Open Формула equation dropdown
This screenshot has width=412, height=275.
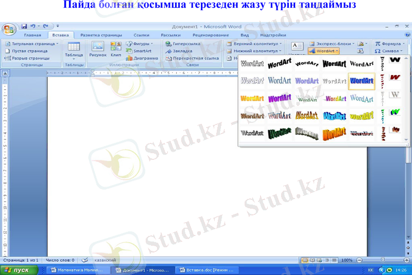[390, 44]
